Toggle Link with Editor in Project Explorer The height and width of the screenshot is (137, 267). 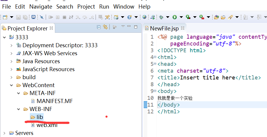[105, 27]
